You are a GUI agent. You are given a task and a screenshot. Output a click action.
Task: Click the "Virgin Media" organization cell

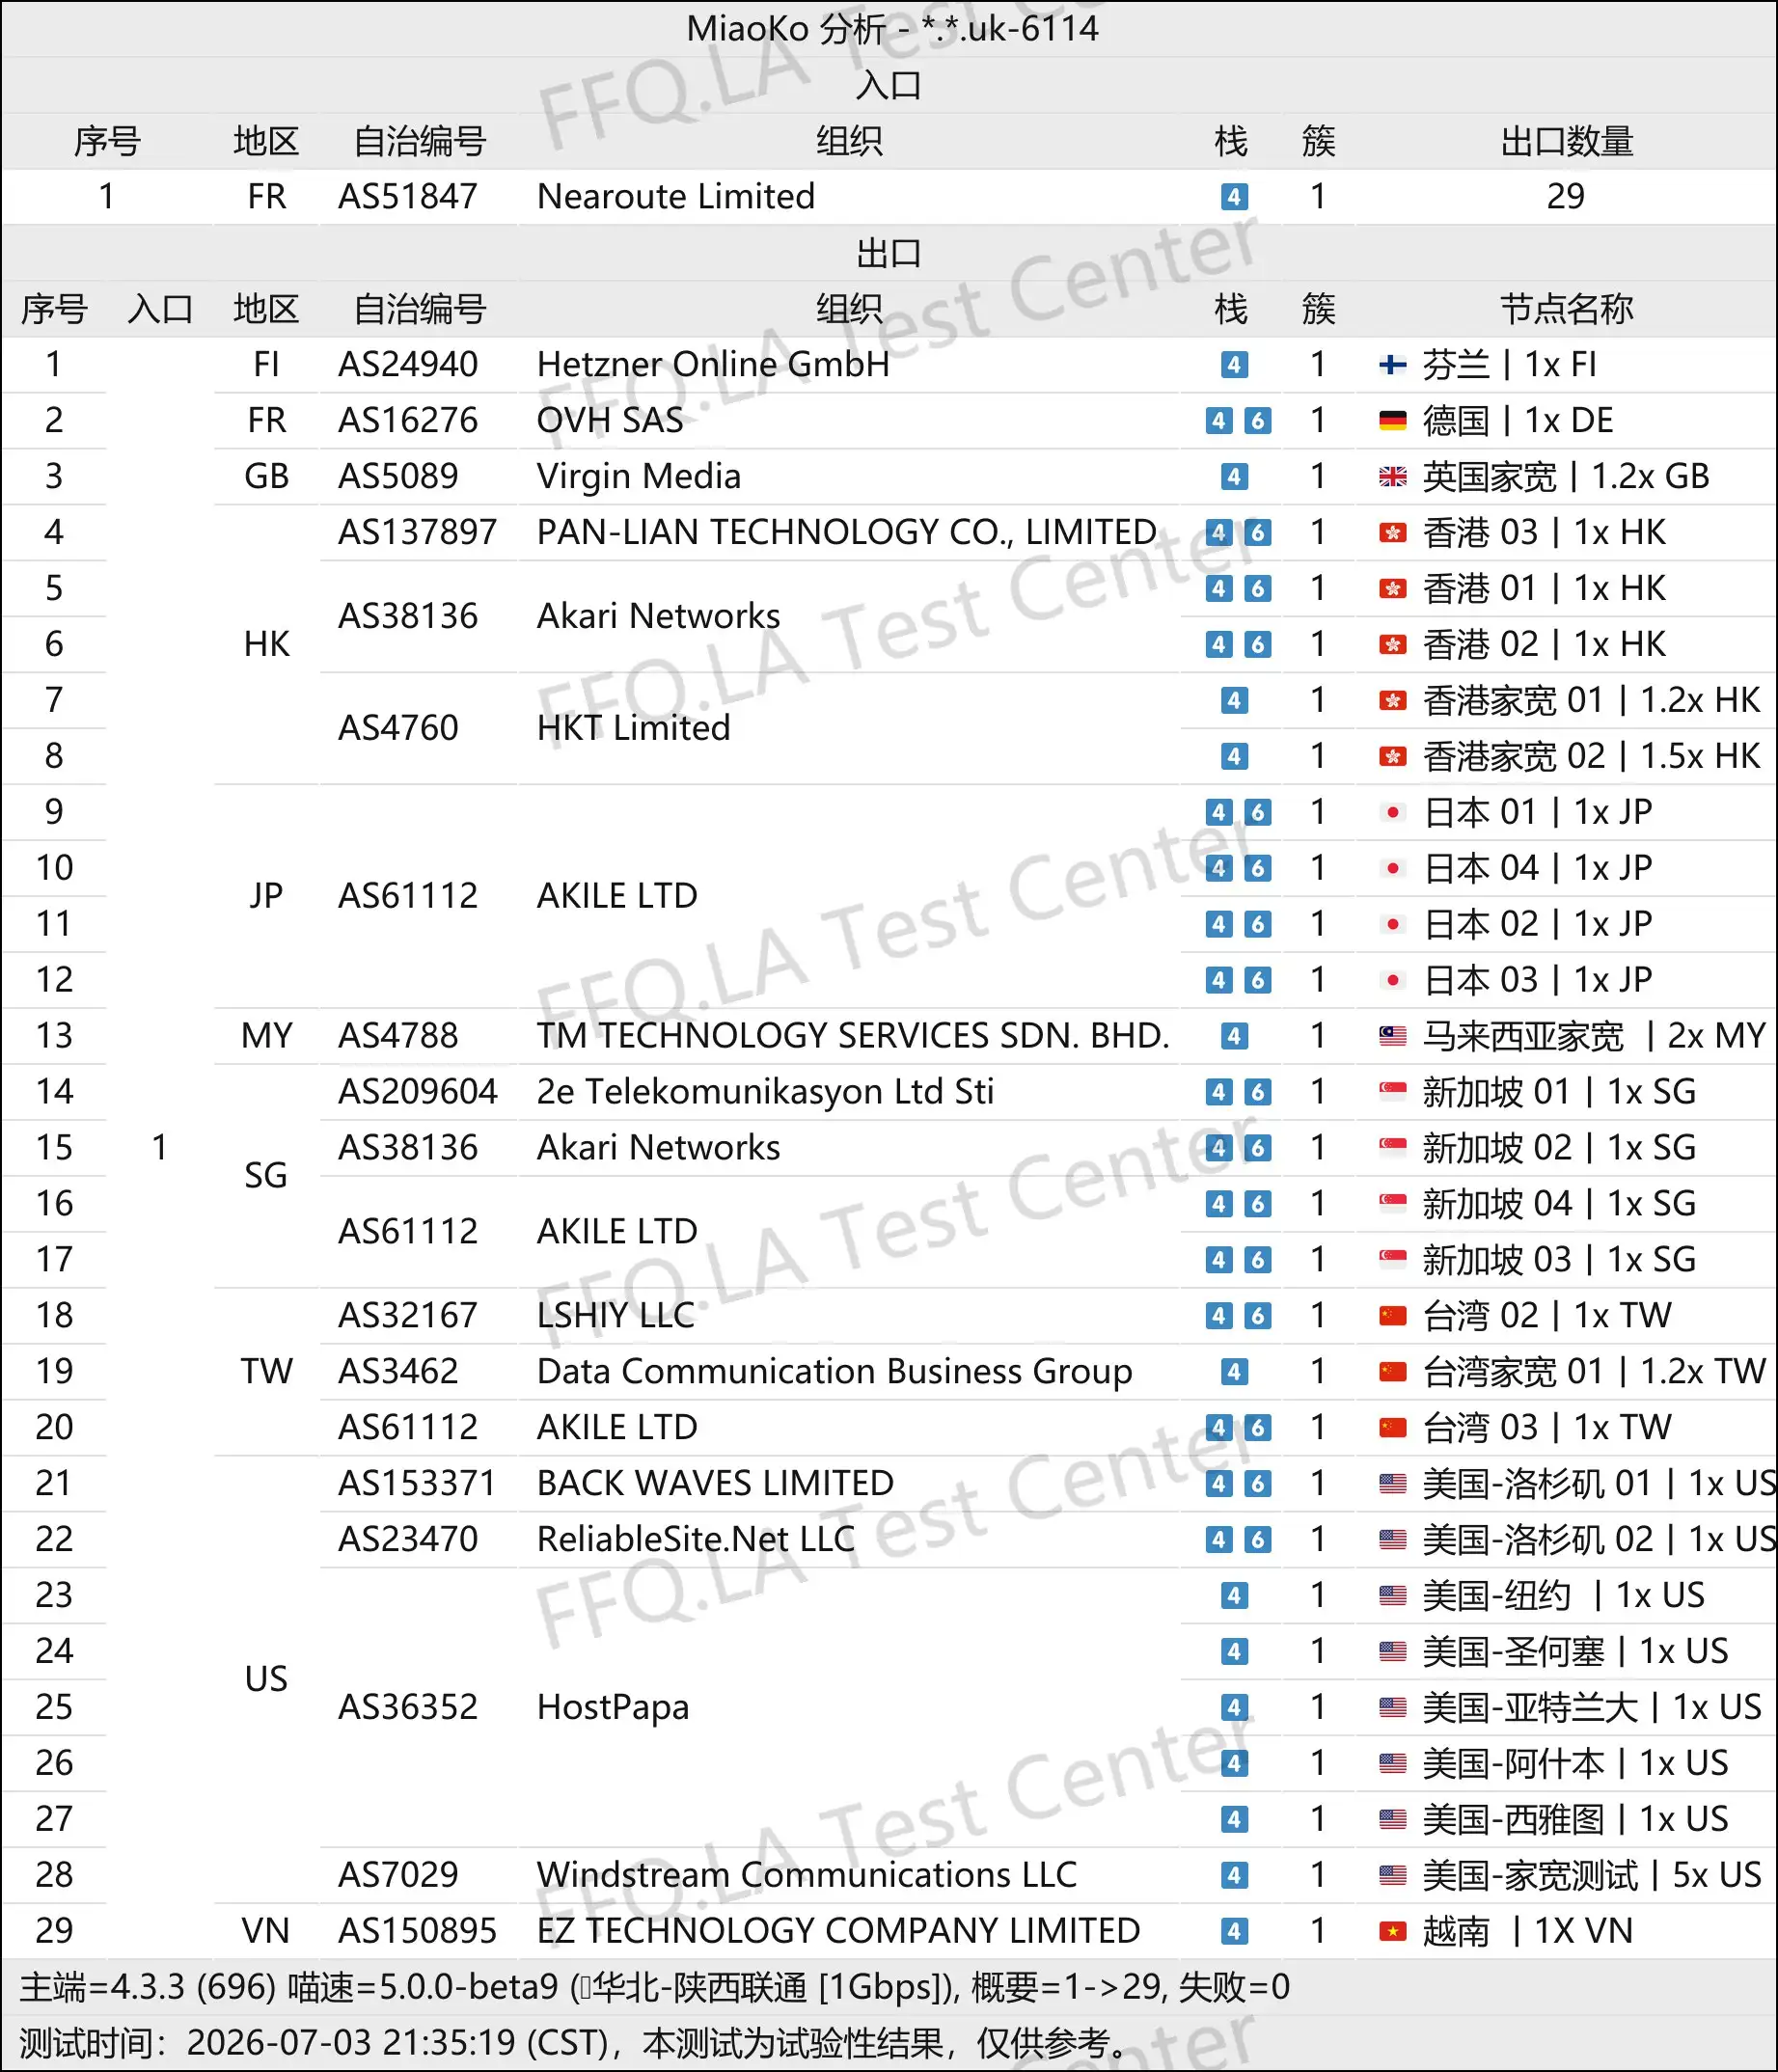pyautogui.click(x=639, y=476)
